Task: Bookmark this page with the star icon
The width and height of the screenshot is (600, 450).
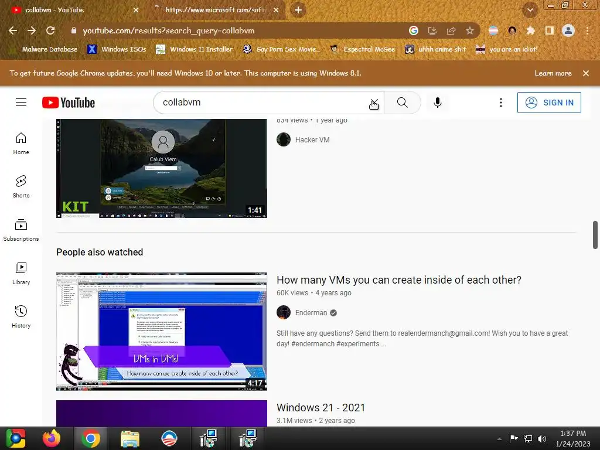Action: [x=470, y=30]
